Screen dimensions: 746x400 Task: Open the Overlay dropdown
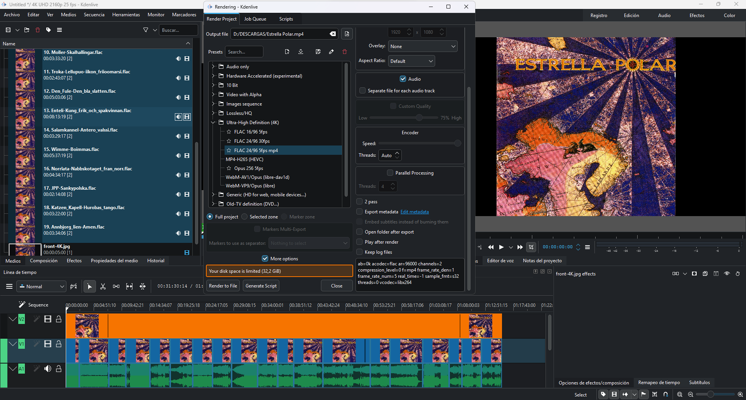423,47
